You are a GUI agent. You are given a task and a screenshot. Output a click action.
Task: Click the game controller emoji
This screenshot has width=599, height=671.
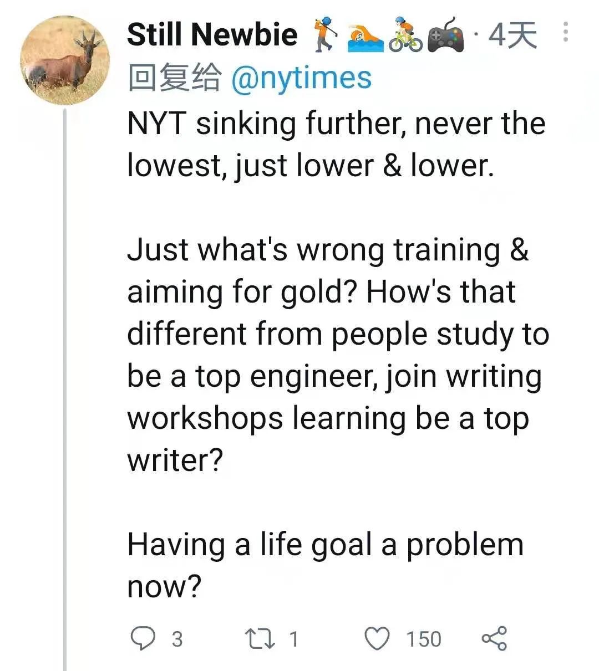[447, 37]
